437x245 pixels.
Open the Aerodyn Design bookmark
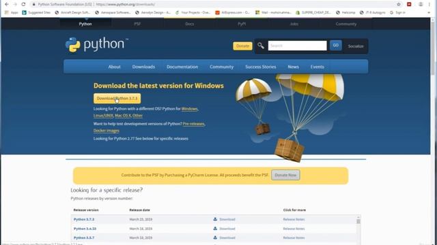153,12
